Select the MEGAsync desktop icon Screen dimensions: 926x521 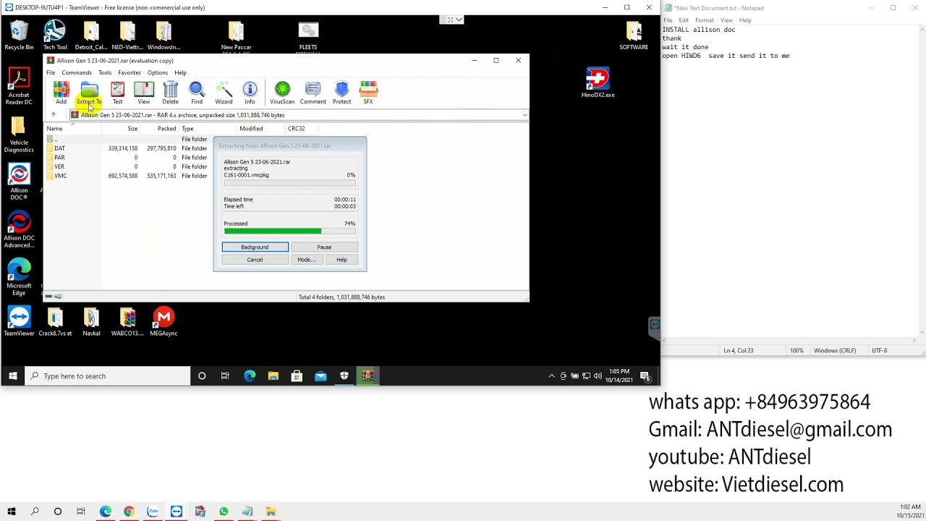tap(163, 321)
